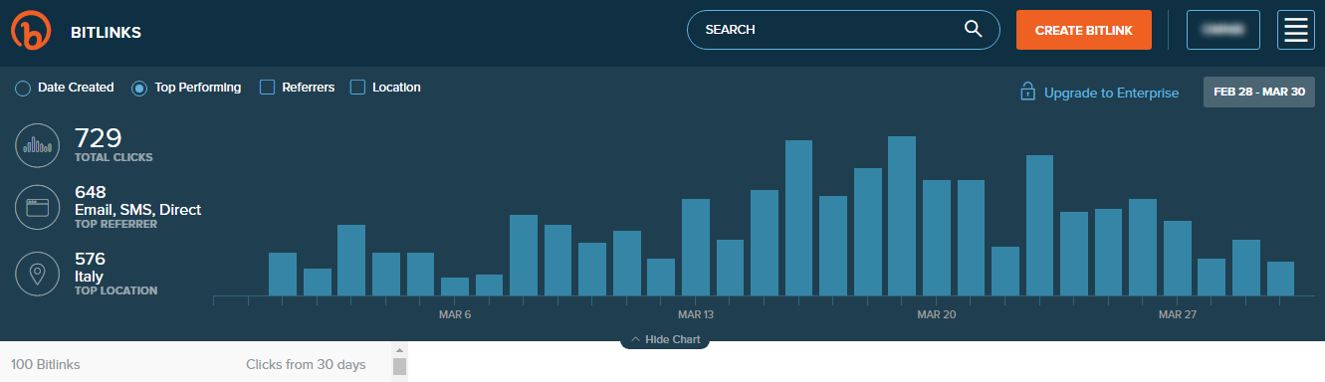
Task: Click the tallest bar in the clicks chart
Action: click(x=902, y=216)
